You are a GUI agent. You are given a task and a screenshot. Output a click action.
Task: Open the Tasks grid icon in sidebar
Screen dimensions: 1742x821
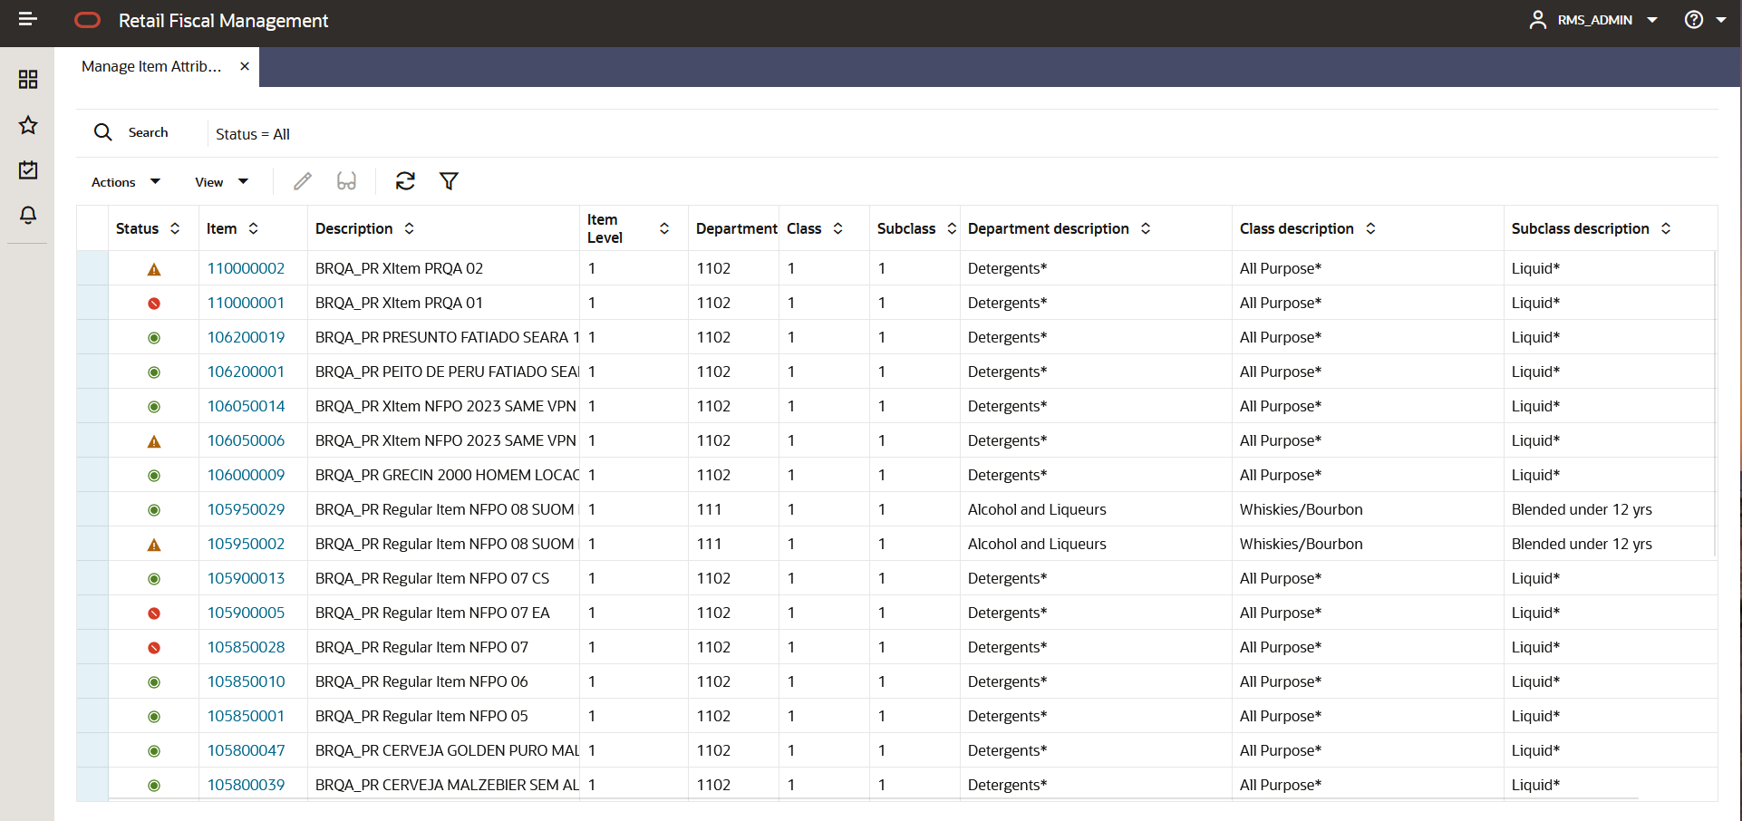pos(28,80)
